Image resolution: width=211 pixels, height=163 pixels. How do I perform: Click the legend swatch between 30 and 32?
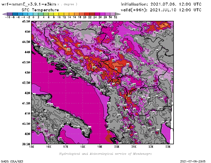[113, 14]
